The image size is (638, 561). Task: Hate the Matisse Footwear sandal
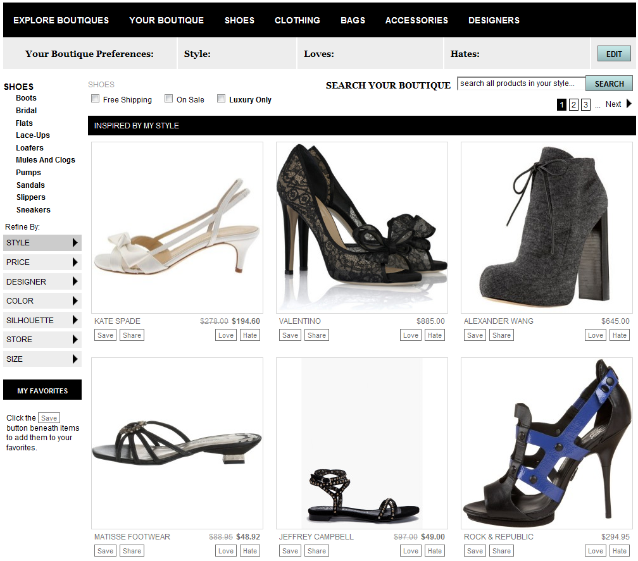tap(250, 551)
